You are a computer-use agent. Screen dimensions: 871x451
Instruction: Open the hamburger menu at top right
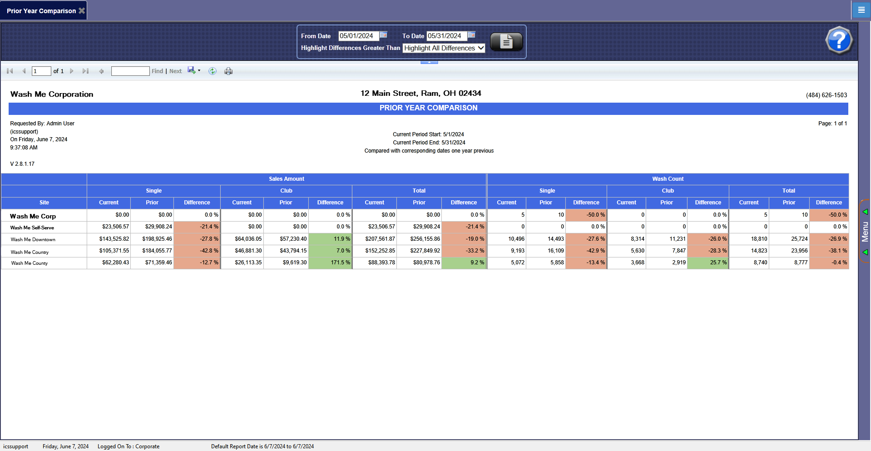coord(861,10)
